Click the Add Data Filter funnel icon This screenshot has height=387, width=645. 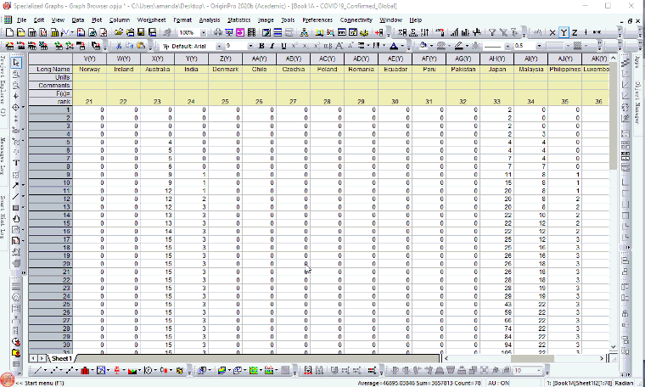tap(492, 32)
